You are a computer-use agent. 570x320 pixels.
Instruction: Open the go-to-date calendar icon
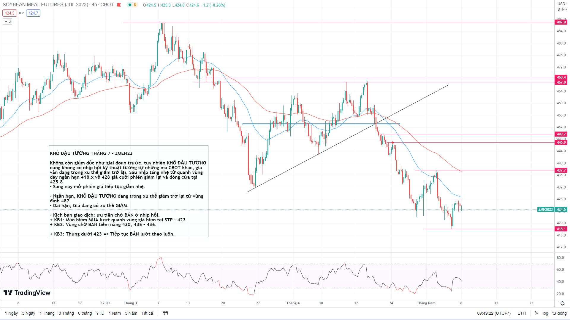[165, 313]
